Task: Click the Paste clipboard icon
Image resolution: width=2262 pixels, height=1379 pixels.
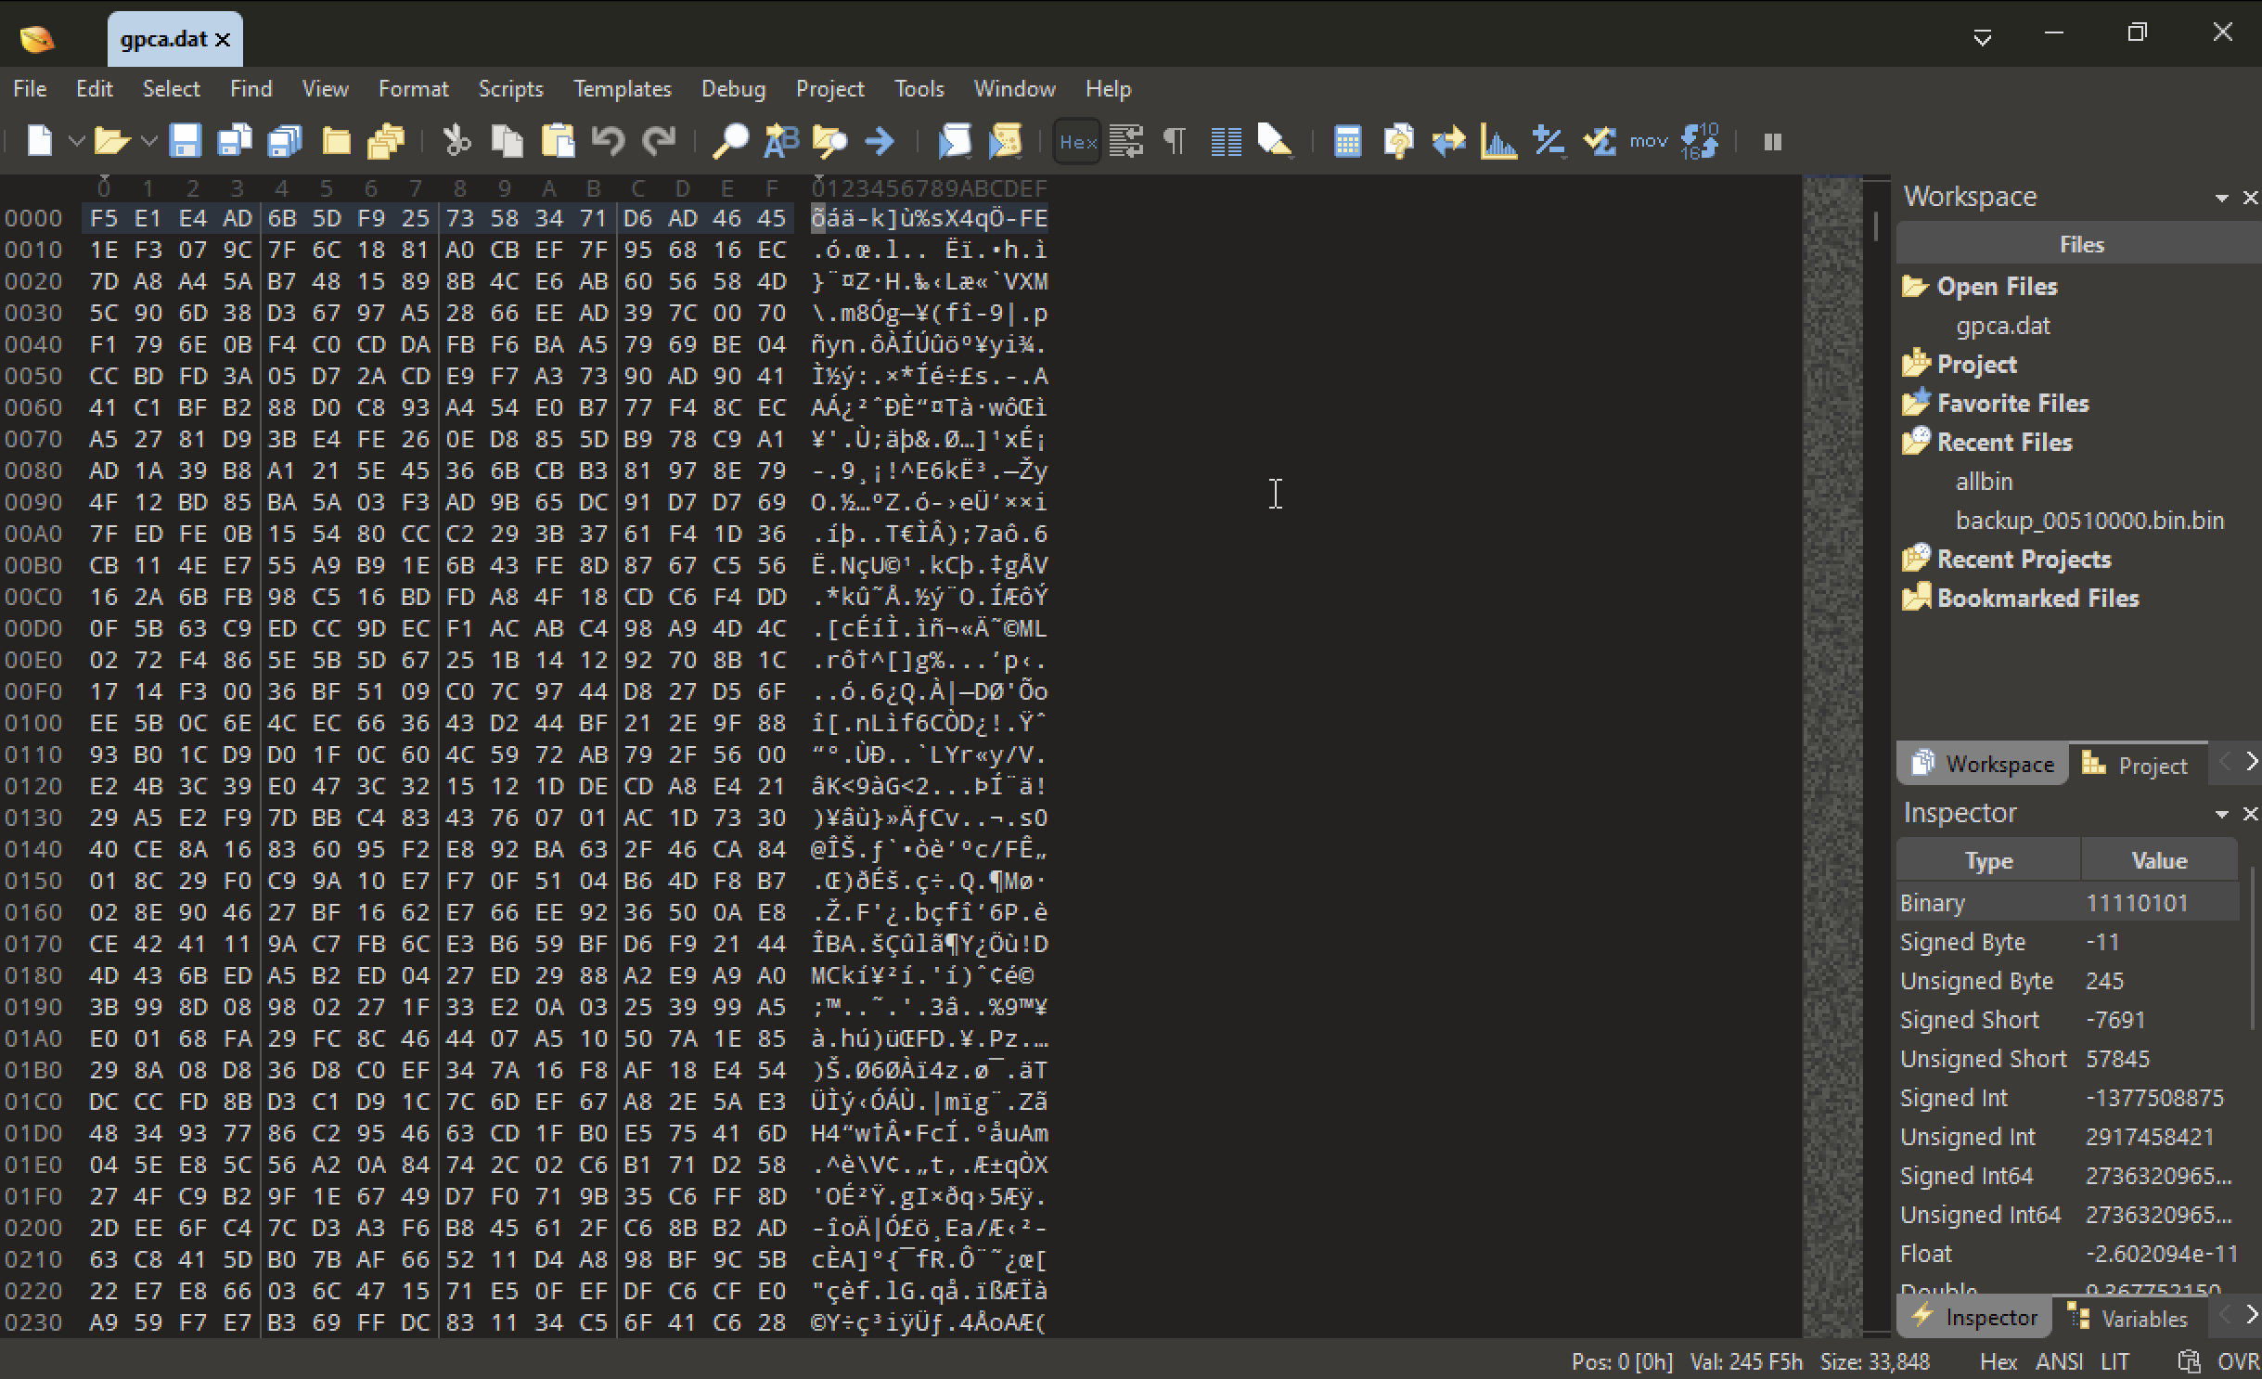Action: tap(558, 142)
